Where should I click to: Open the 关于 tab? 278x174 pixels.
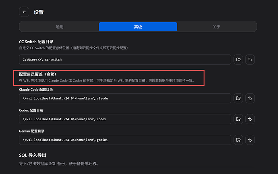coord(216,27)
